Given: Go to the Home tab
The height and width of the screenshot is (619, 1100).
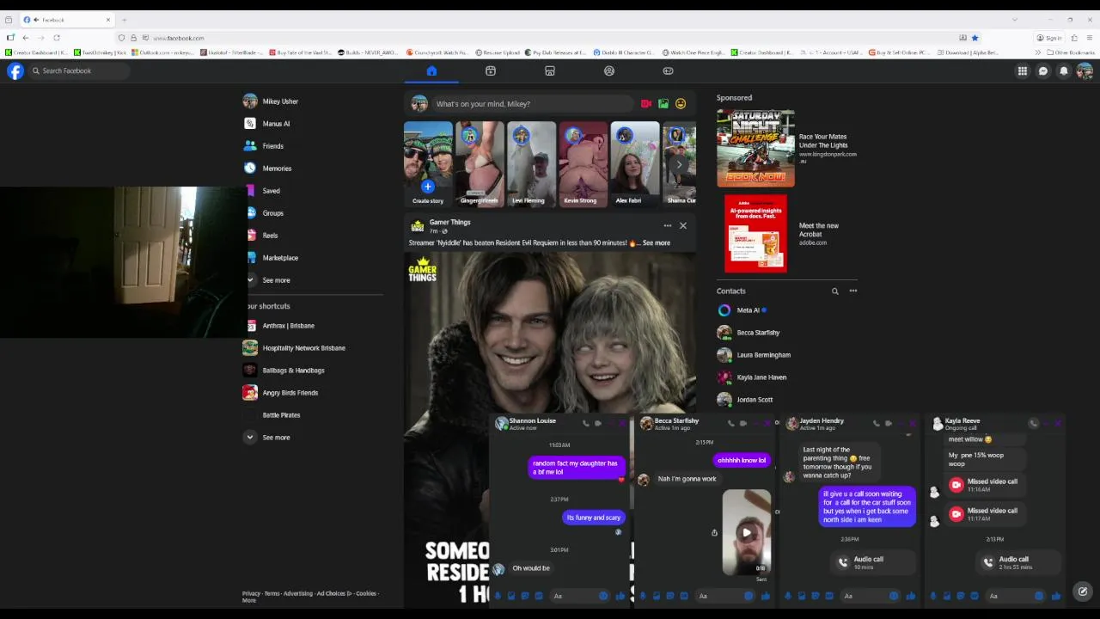Looking at the screenshot, I should (x=431, y=71).
